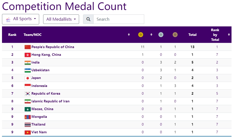Click the Total column header

[x=192, y=35]
